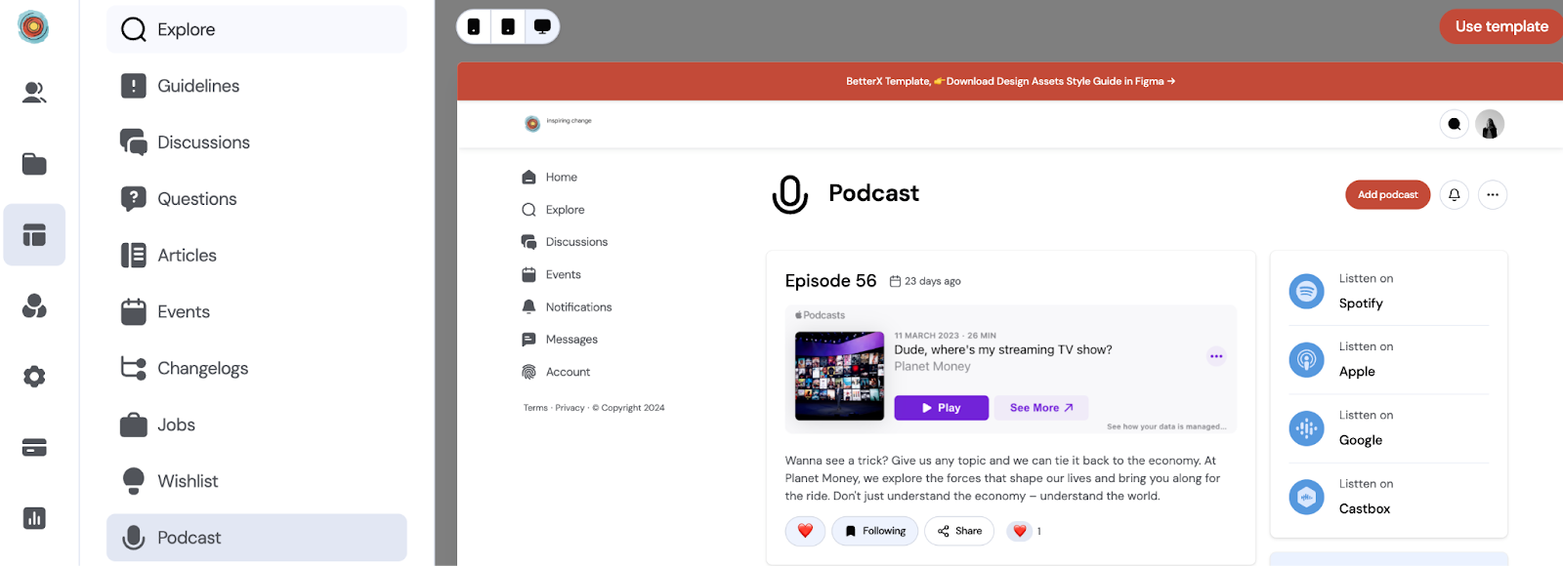Click the 'Planet Money' show name
Viewport: 1563px width, 566px height.
[x=933, y=367]
